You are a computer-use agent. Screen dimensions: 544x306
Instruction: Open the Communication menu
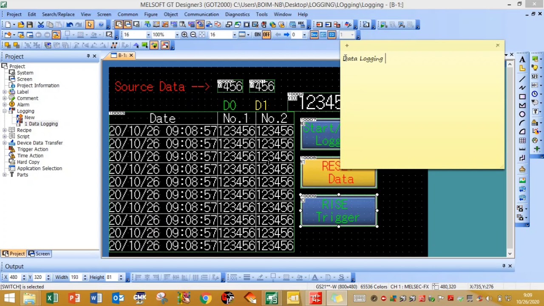coord(201,14)
